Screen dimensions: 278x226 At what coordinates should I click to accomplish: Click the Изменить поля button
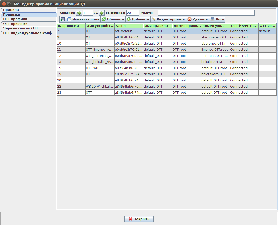83,19
